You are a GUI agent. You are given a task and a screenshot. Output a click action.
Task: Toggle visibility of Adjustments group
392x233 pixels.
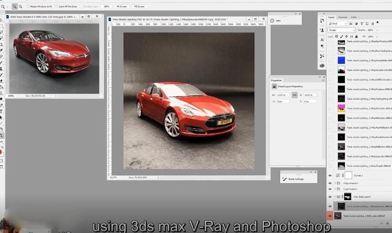[x=330, y=183]
